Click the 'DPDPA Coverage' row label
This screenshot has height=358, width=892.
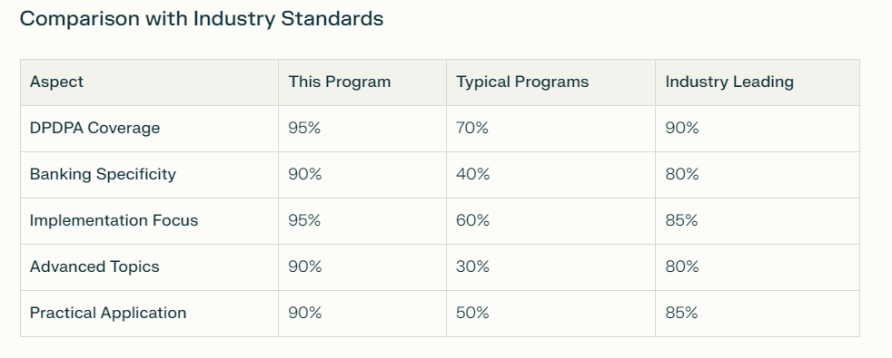(x=94, y=128)
